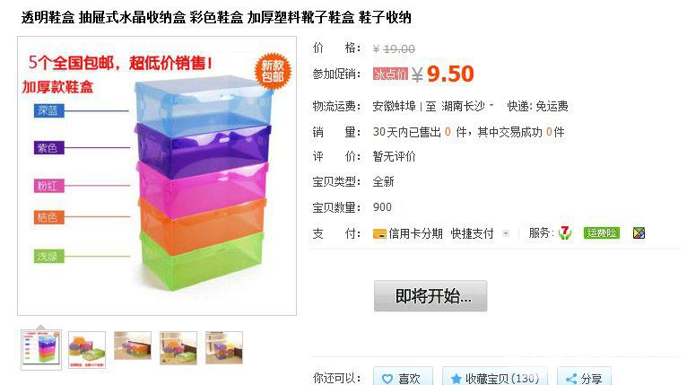Expand the payment methods dropdown arrow

[506, 233]
